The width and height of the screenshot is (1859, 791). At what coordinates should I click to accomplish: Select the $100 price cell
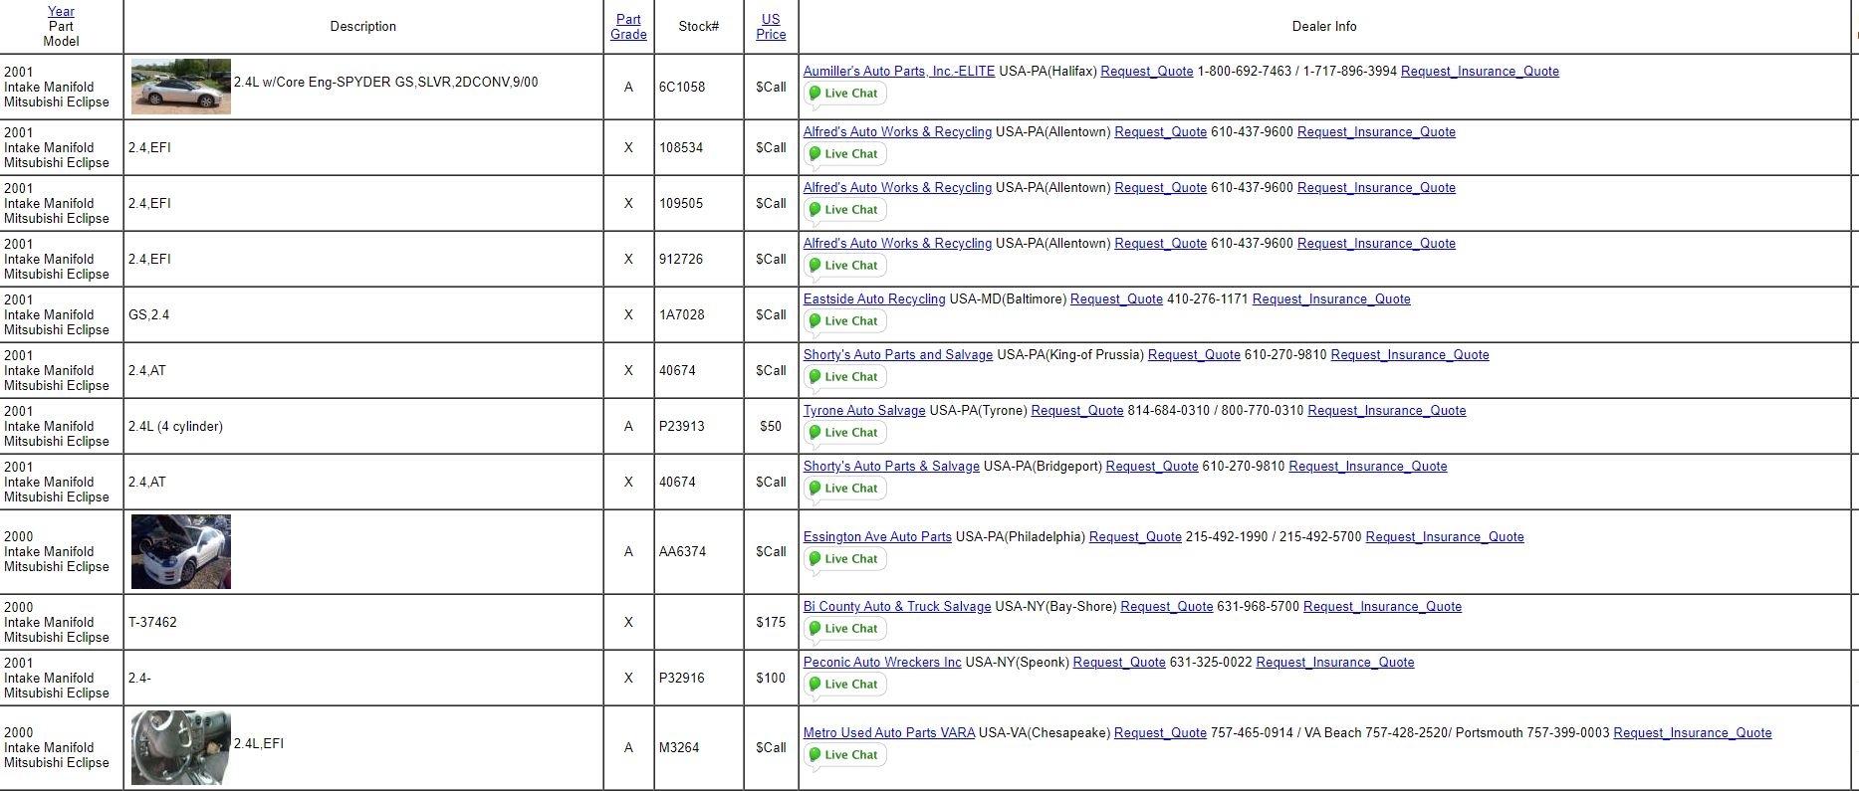point(771,679)
